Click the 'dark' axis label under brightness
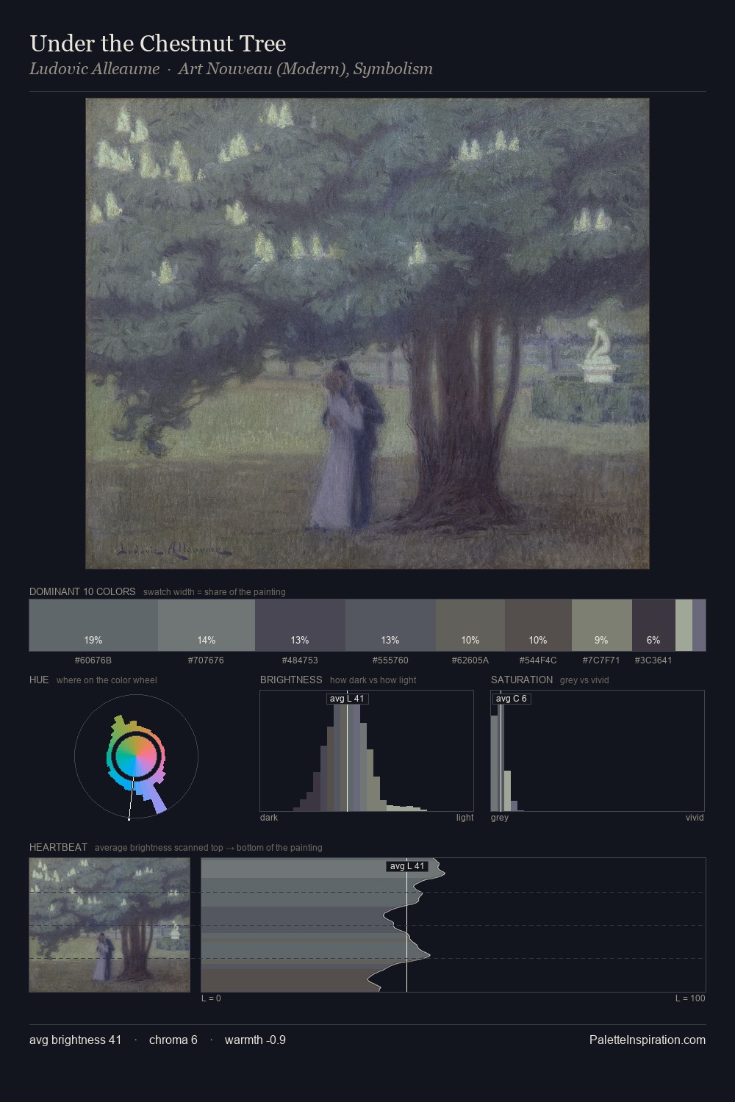The width and height of the screenshot is (735, 1102). pos(269,818)
